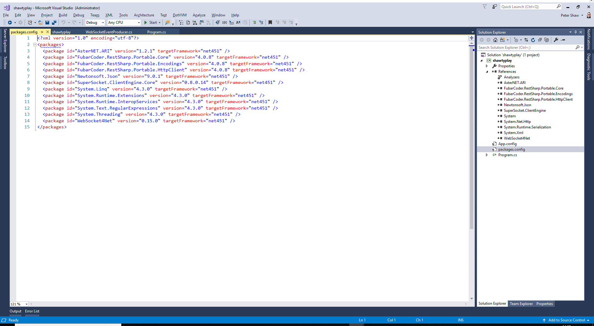Image resolution: width=594 pixels, height=326 pixels.
Task: Undo the last edit
Action: (63, 22)
